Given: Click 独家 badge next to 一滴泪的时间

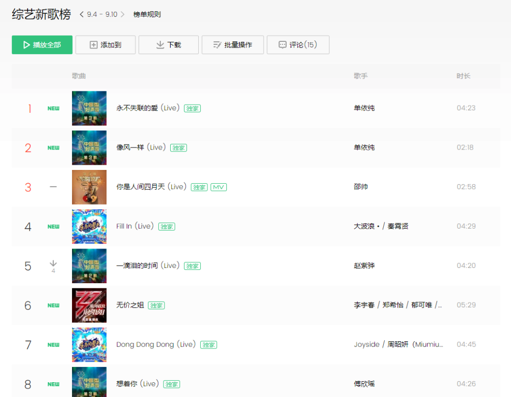Looking at the screenshot, I should coord(192,266).
